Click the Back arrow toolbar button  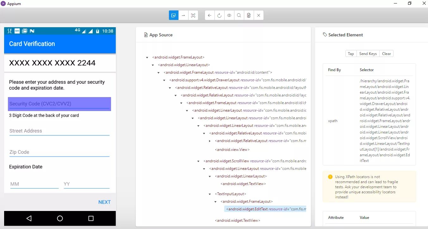[210, 15]
